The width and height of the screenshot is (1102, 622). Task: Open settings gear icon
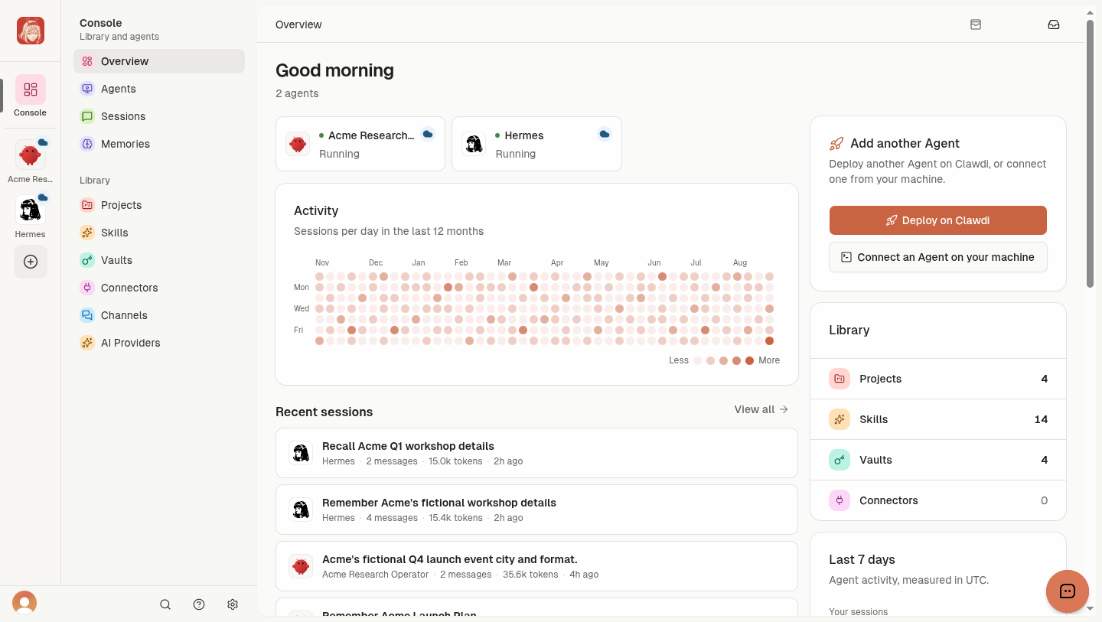click(233, 604)
